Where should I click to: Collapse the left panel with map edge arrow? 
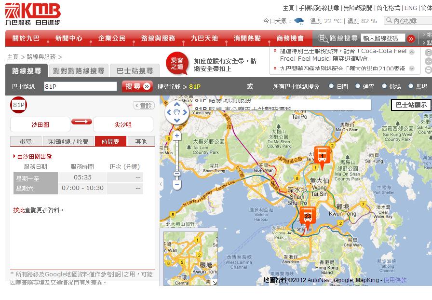162,184
